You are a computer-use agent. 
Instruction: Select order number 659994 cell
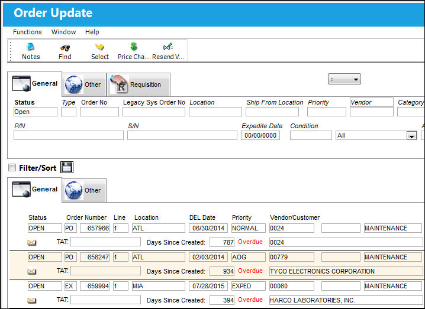tap(95, 286)
